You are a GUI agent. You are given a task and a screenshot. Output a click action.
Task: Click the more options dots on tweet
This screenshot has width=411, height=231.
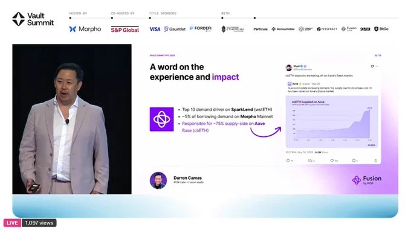[x=377, y=66]
